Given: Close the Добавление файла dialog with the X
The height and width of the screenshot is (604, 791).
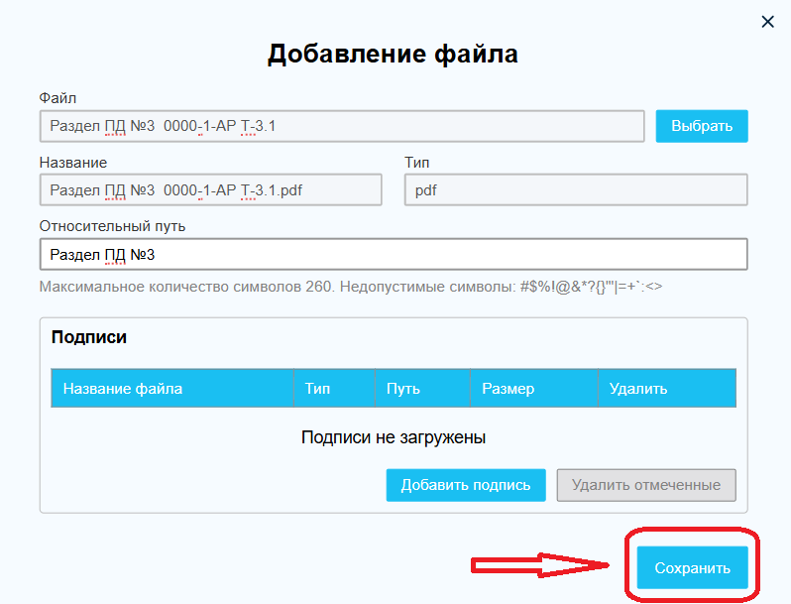Looking at the screenshot, I should pyautogui.click(x=767, y=22).
